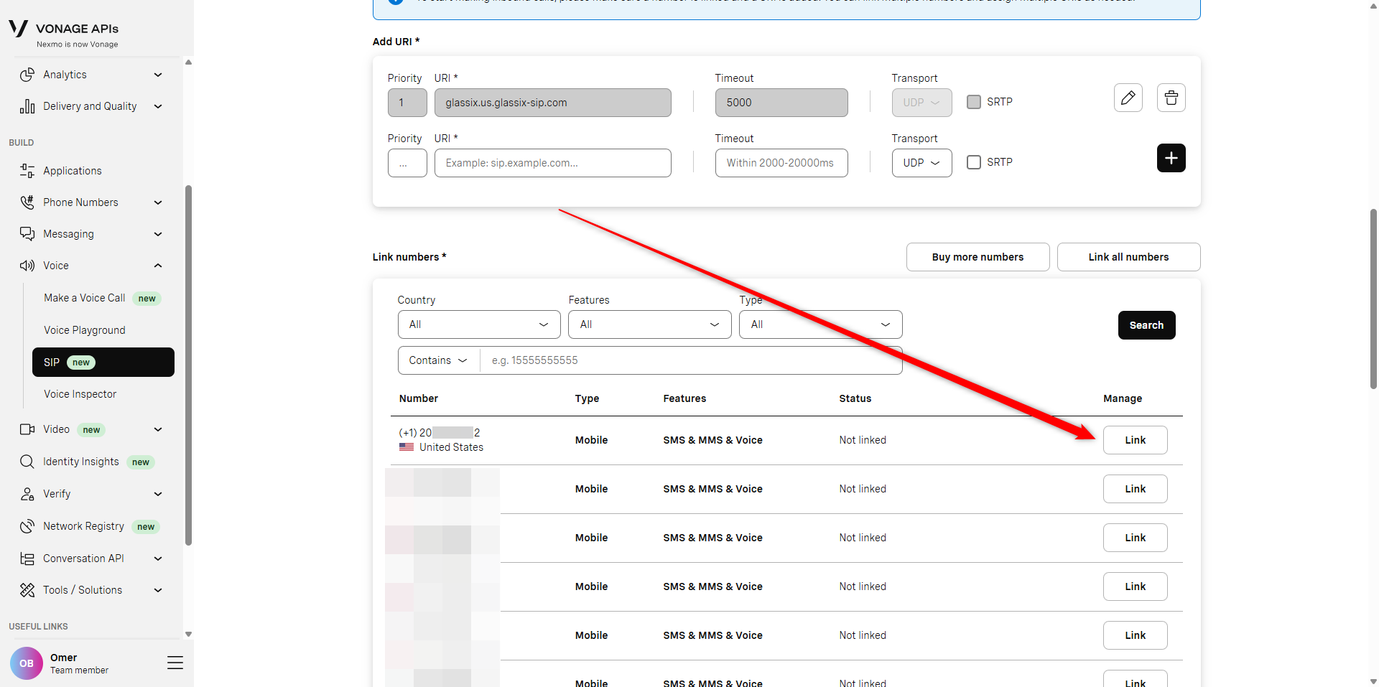Toggle SRTP checkbox for glassix URI row
The width and height of the screenshot is (1379, 687).
[x=974, y=102]
